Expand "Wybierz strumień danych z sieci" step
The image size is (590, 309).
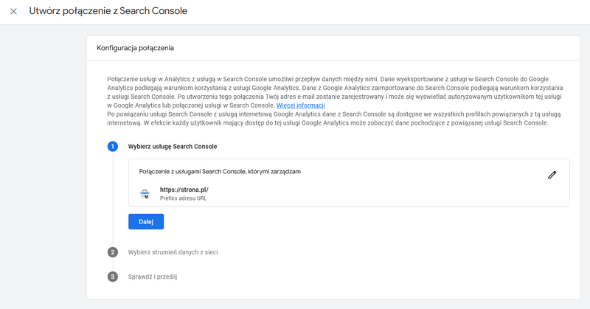[x=173, y=252]
